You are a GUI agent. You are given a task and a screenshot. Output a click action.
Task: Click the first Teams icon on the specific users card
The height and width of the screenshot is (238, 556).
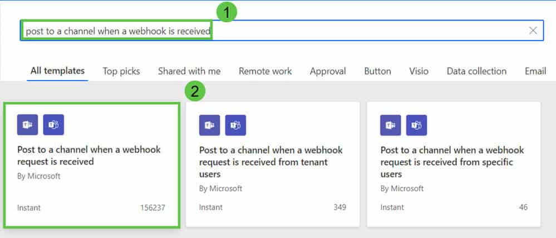(x=390, y=125)
